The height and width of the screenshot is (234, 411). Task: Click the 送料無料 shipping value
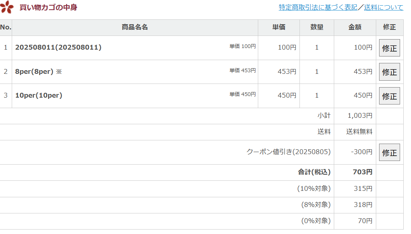coord(359,132)
